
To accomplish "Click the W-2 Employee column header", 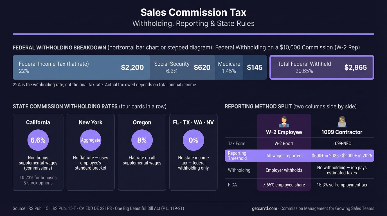I will click(x=284, y=132).
